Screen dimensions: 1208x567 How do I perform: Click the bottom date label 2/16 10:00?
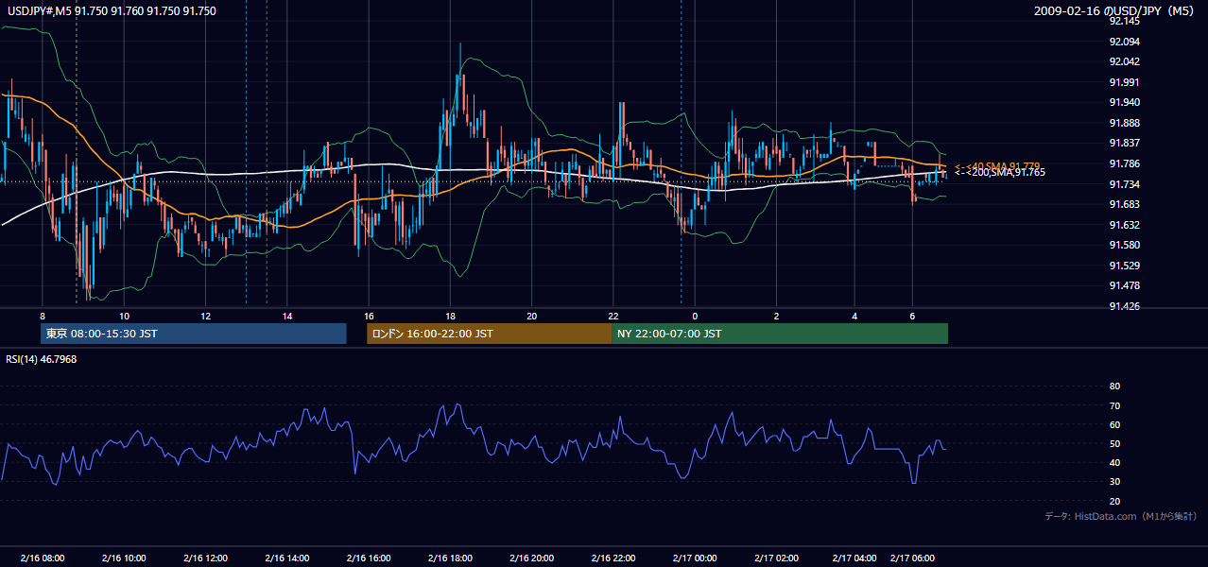pos(124,558)
